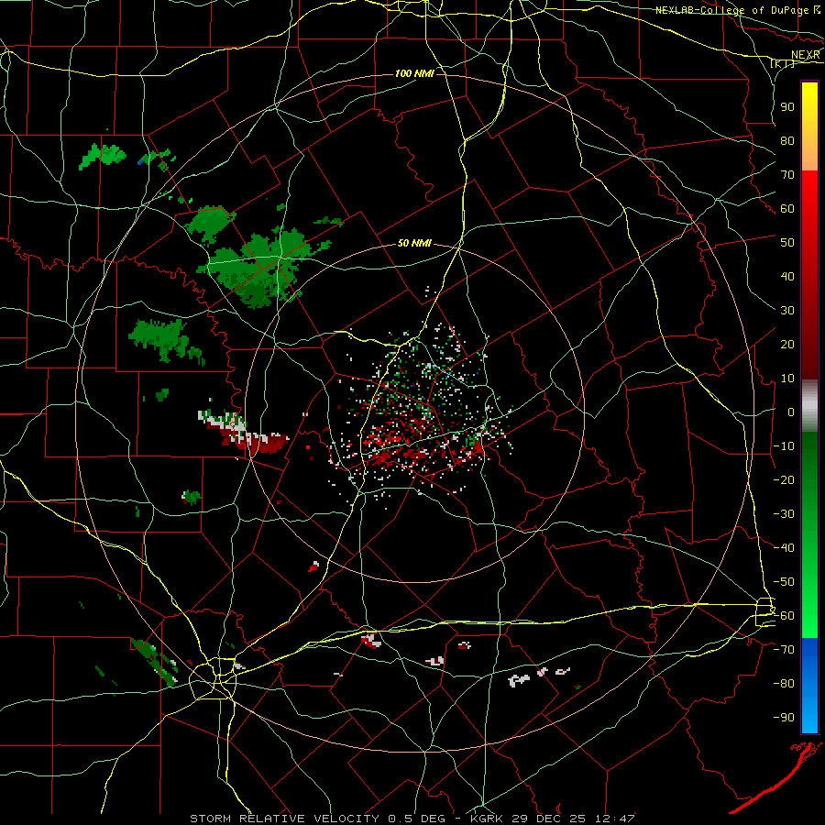Click the -40 velocity scale label

pyautogui.click(x=784, y=548)
